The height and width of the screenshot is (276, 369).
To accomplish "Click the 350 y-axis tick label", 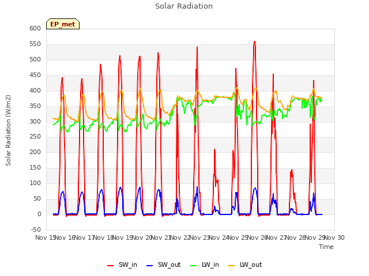I will [35, 106].
